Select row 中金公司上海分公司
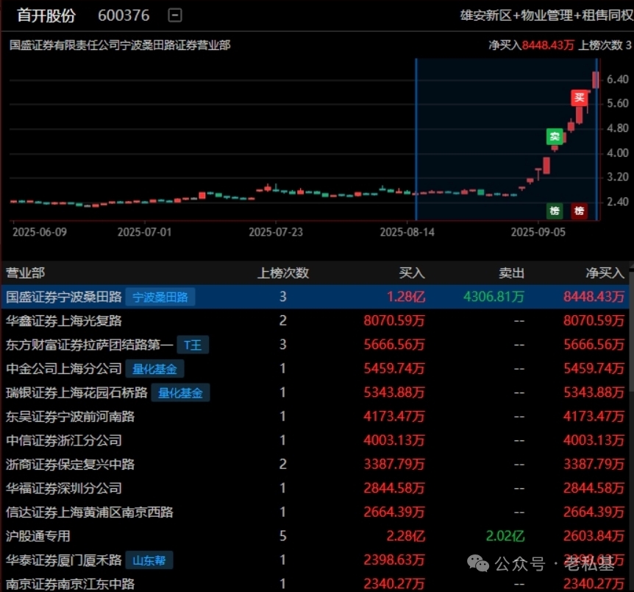 [316, 368]
